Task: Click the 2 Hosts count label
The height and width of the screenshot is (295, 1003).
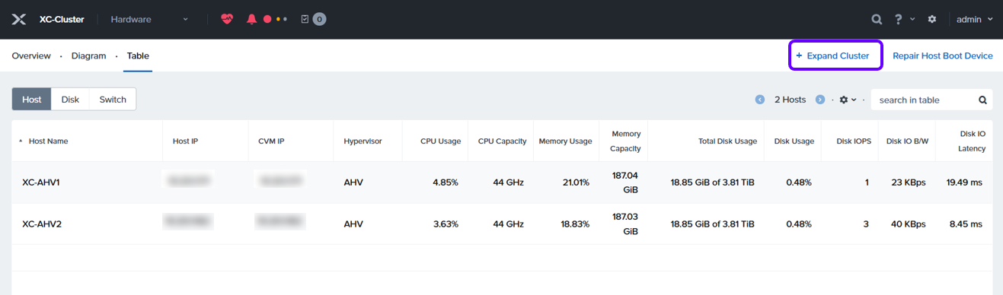Action: pyautogui.click(x=790, y=100)
